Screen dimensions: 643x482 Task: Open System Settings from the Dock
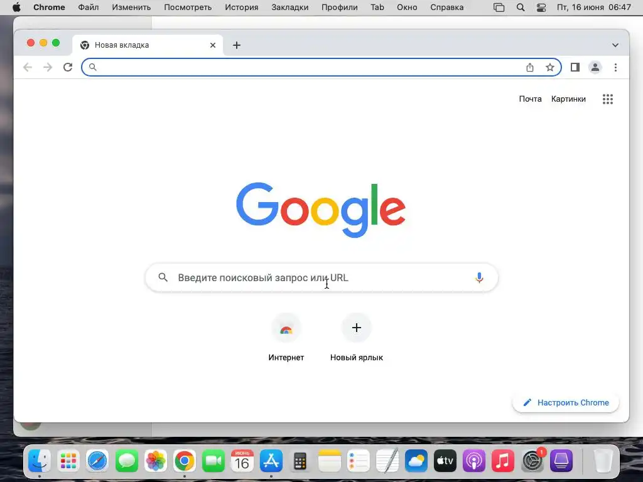[x=532, y=461]
